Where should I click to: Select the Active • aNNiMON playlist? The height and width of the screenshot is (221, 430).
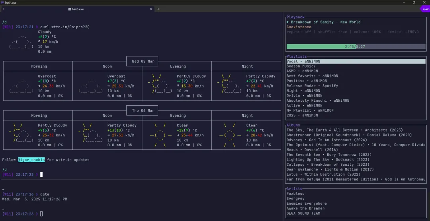click(x=305, y=105)
